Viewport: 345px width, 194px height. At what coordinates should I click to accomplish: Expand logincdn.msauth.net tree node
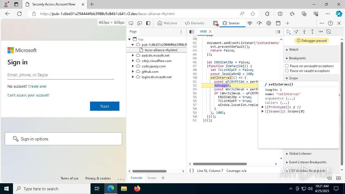pos(133,77)
